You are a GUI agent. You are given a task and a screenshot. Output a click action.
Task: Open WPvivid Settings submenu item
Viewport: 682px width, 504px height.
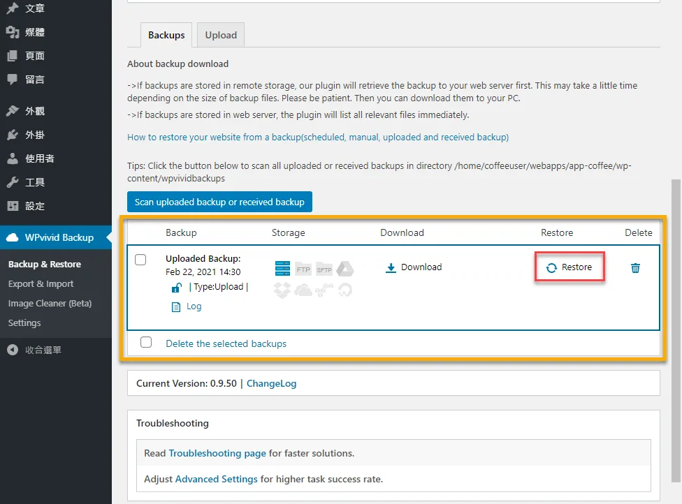pyautogui.click(x=24, y=323)
